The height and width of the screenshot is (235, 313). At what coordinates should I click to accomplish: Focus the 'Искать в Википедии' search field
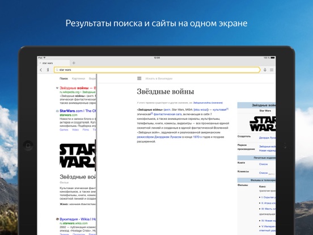[x=159, y=78]
